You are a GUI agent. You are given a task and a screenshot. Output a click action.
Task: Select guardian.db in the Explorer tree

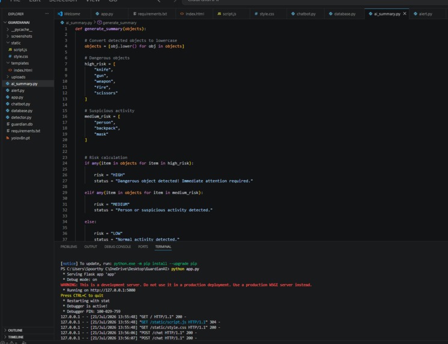(x=22, y=124)
